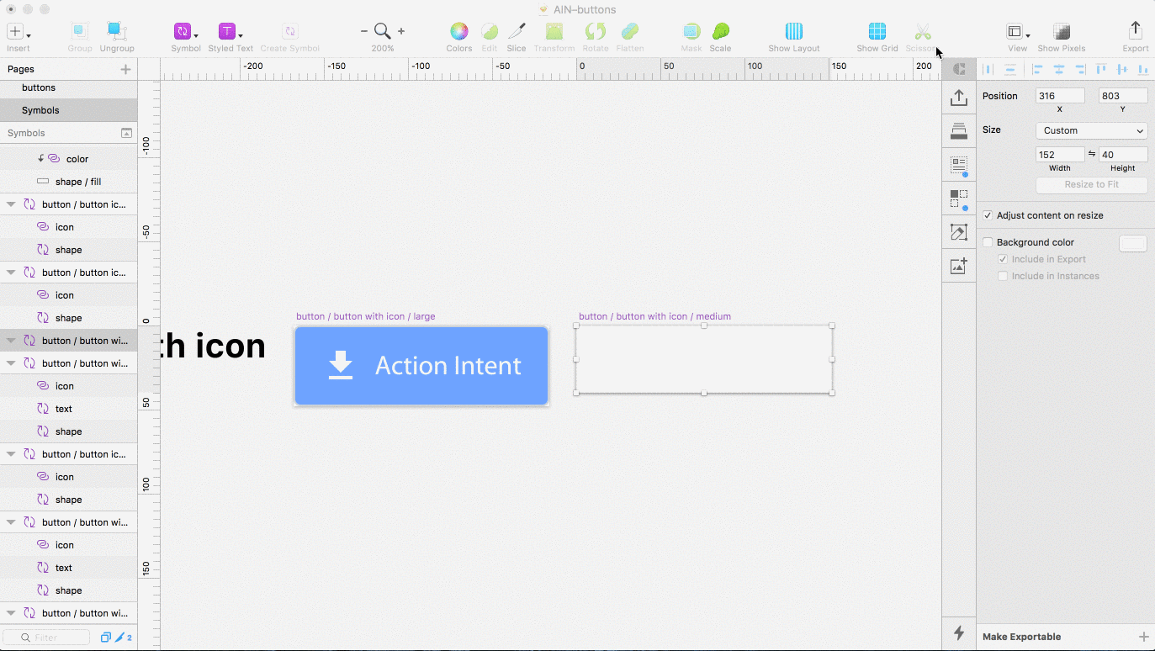Click the Height field

coord(1123,155)
